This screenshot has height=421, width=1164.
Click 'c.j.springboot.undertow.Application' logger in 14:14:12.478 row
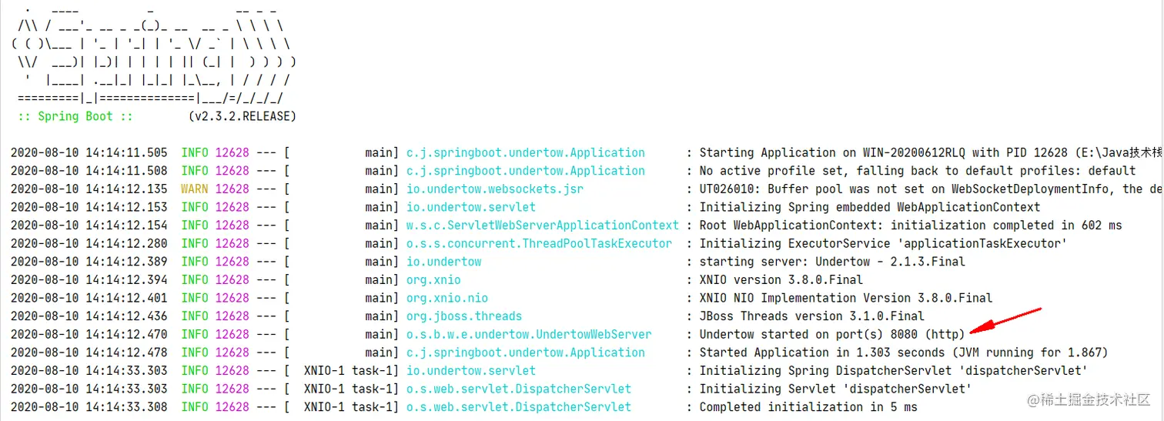coord(526,353)
